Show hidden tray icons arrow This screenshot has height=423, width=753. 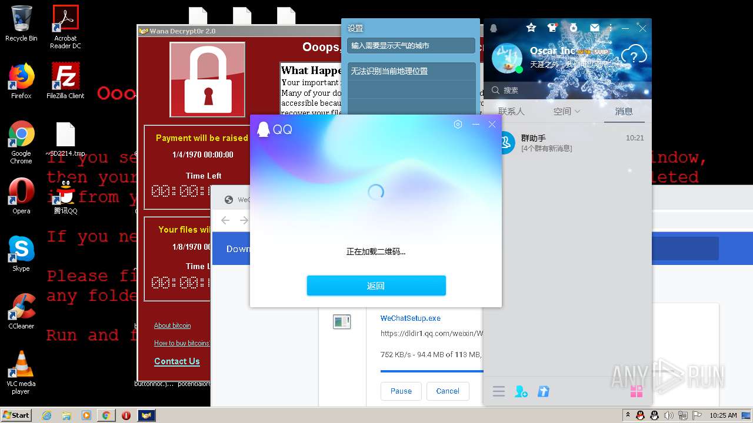tap(628, 415)
